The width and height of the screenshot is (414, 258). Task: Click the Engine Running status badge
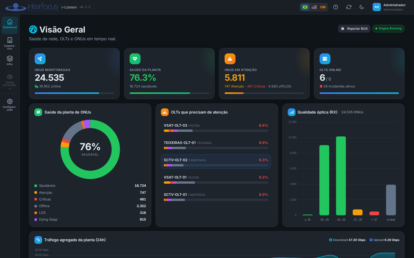388,29
